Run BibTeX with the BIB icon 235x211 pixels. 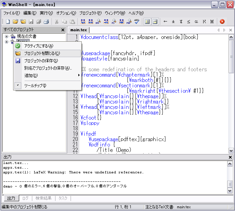click(90, 22)
